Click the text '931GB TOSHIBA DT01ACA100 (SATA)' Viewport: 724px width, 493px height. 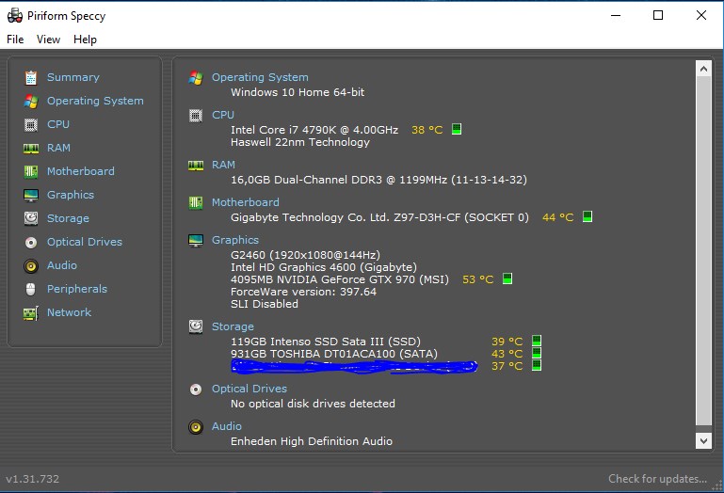(334, 354)
